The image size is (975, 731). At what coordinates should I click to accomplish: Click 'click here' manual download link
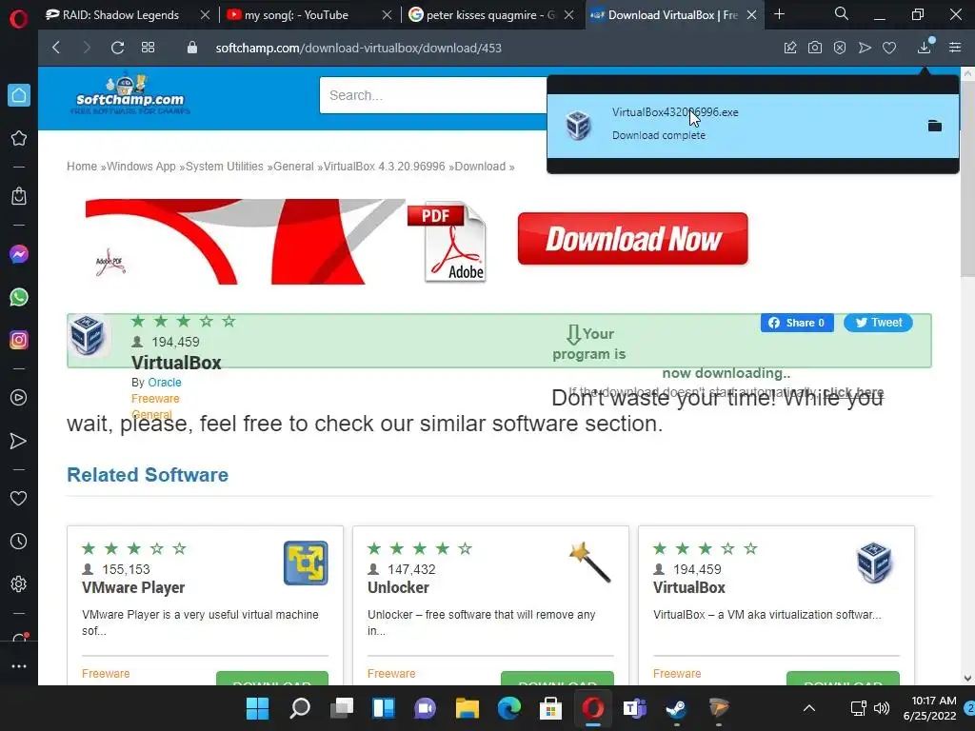click(x=853, y=392)
